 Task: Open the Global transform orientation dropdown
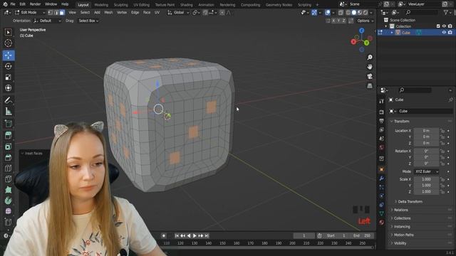(178, 13)
